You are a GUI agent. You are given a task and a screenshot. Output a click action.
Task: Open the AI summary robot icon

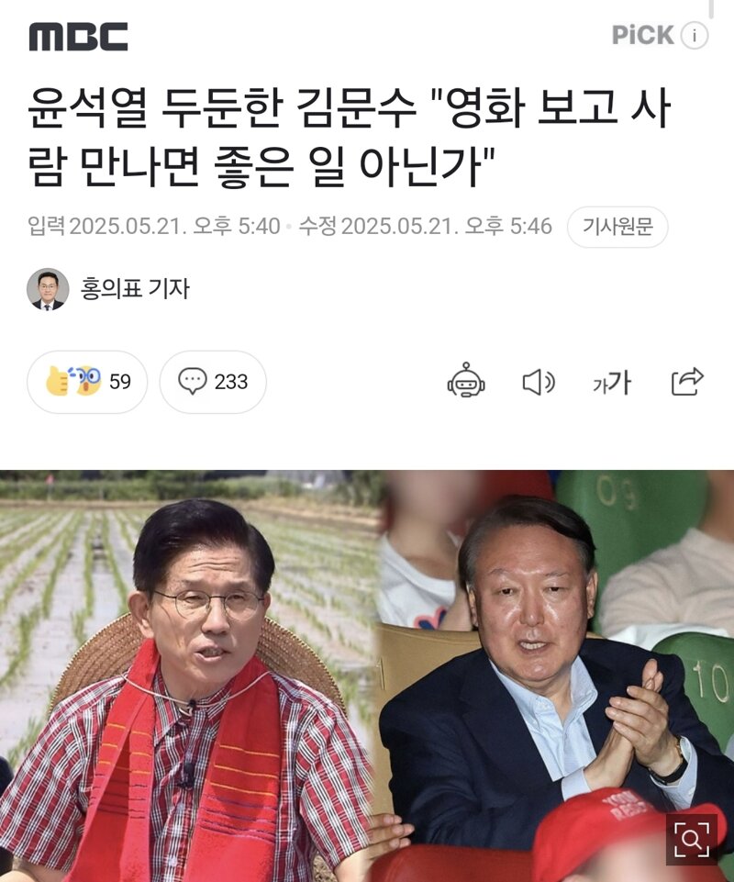coord(466,381)
